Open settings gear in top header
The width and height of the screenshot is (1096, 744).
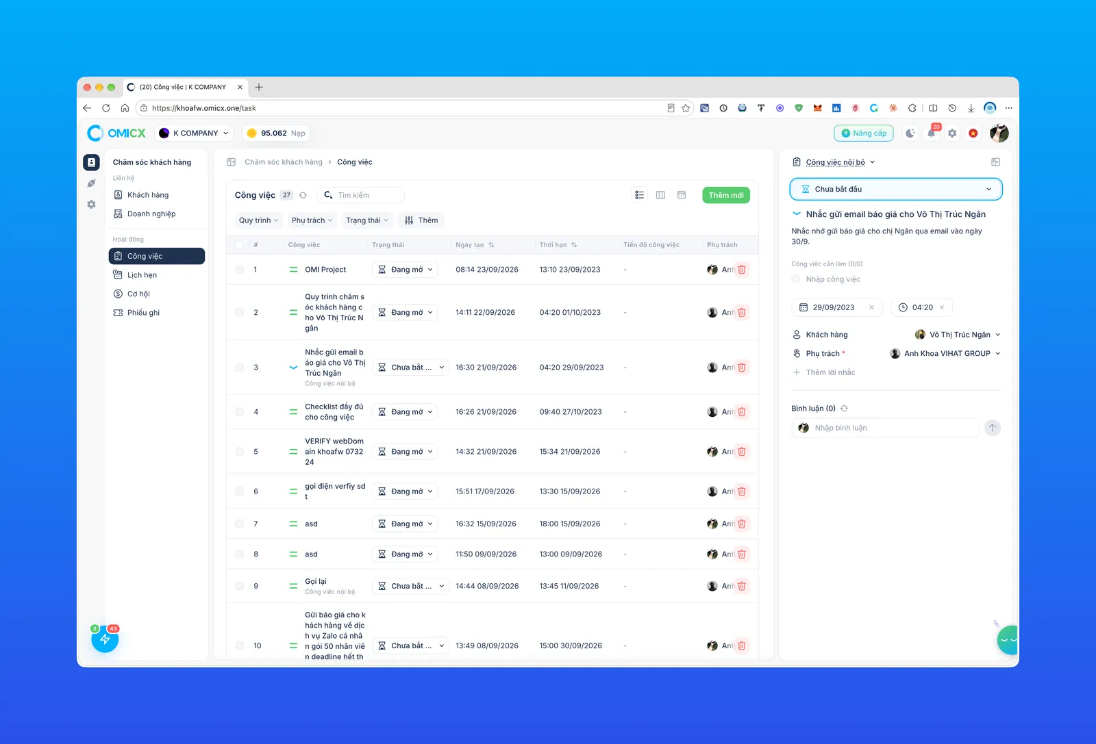[x=952, y=133]
